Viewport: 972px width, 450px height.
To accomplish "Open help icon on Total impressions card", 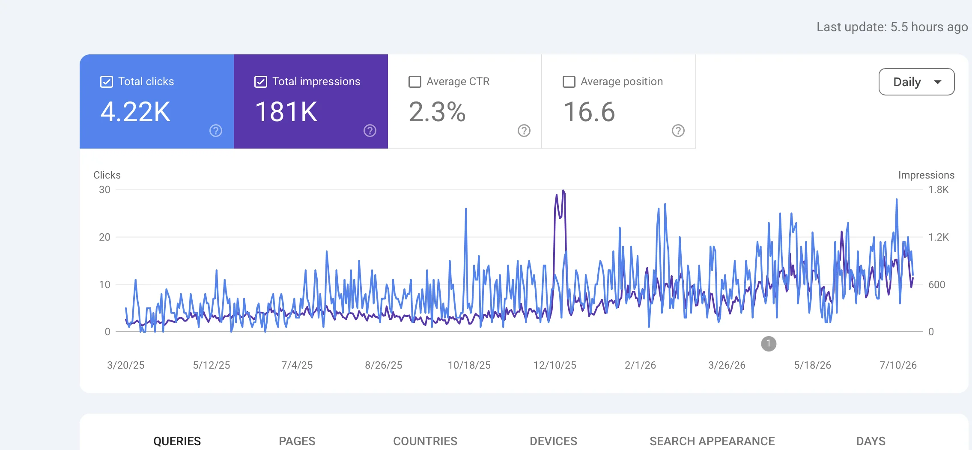I will pyautogui.click(x=370, y=131).
